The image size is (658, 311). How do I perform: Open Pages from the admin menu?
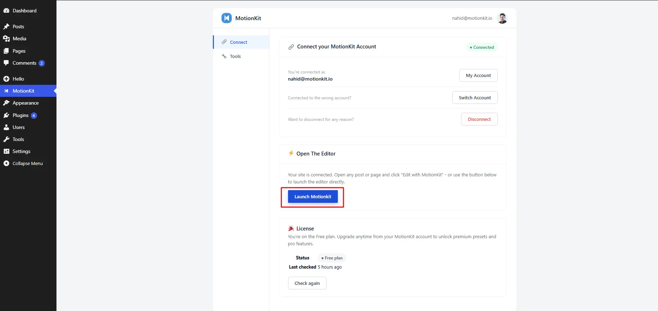[x=28, y=51]
